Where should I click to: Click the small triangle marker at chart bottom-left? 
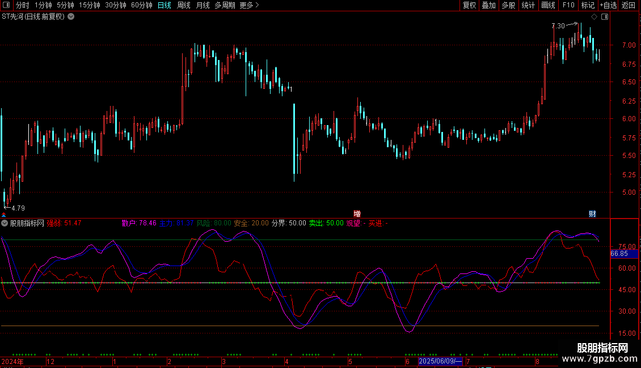tap(5, 215)
